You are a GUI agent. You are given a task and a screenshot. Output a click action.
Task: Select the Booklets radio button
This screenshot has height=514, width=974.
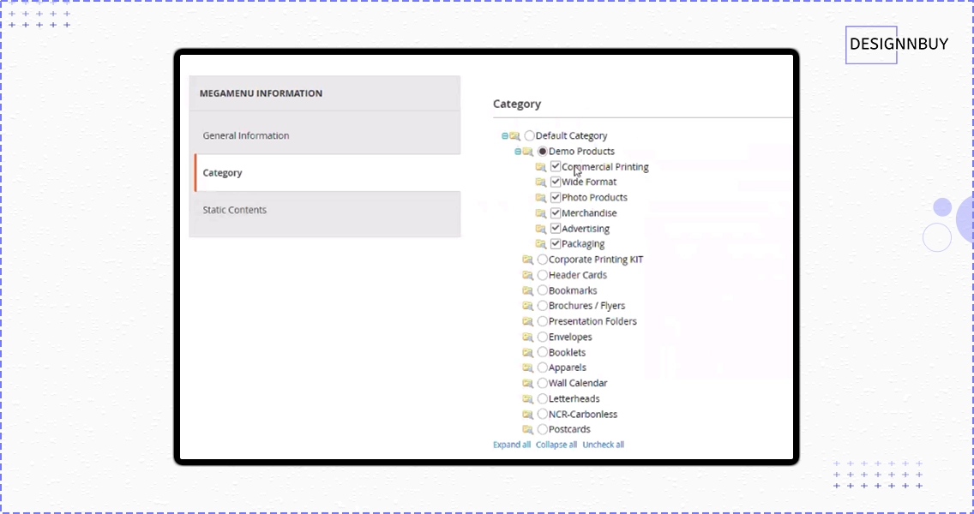(x=543, y=352)
